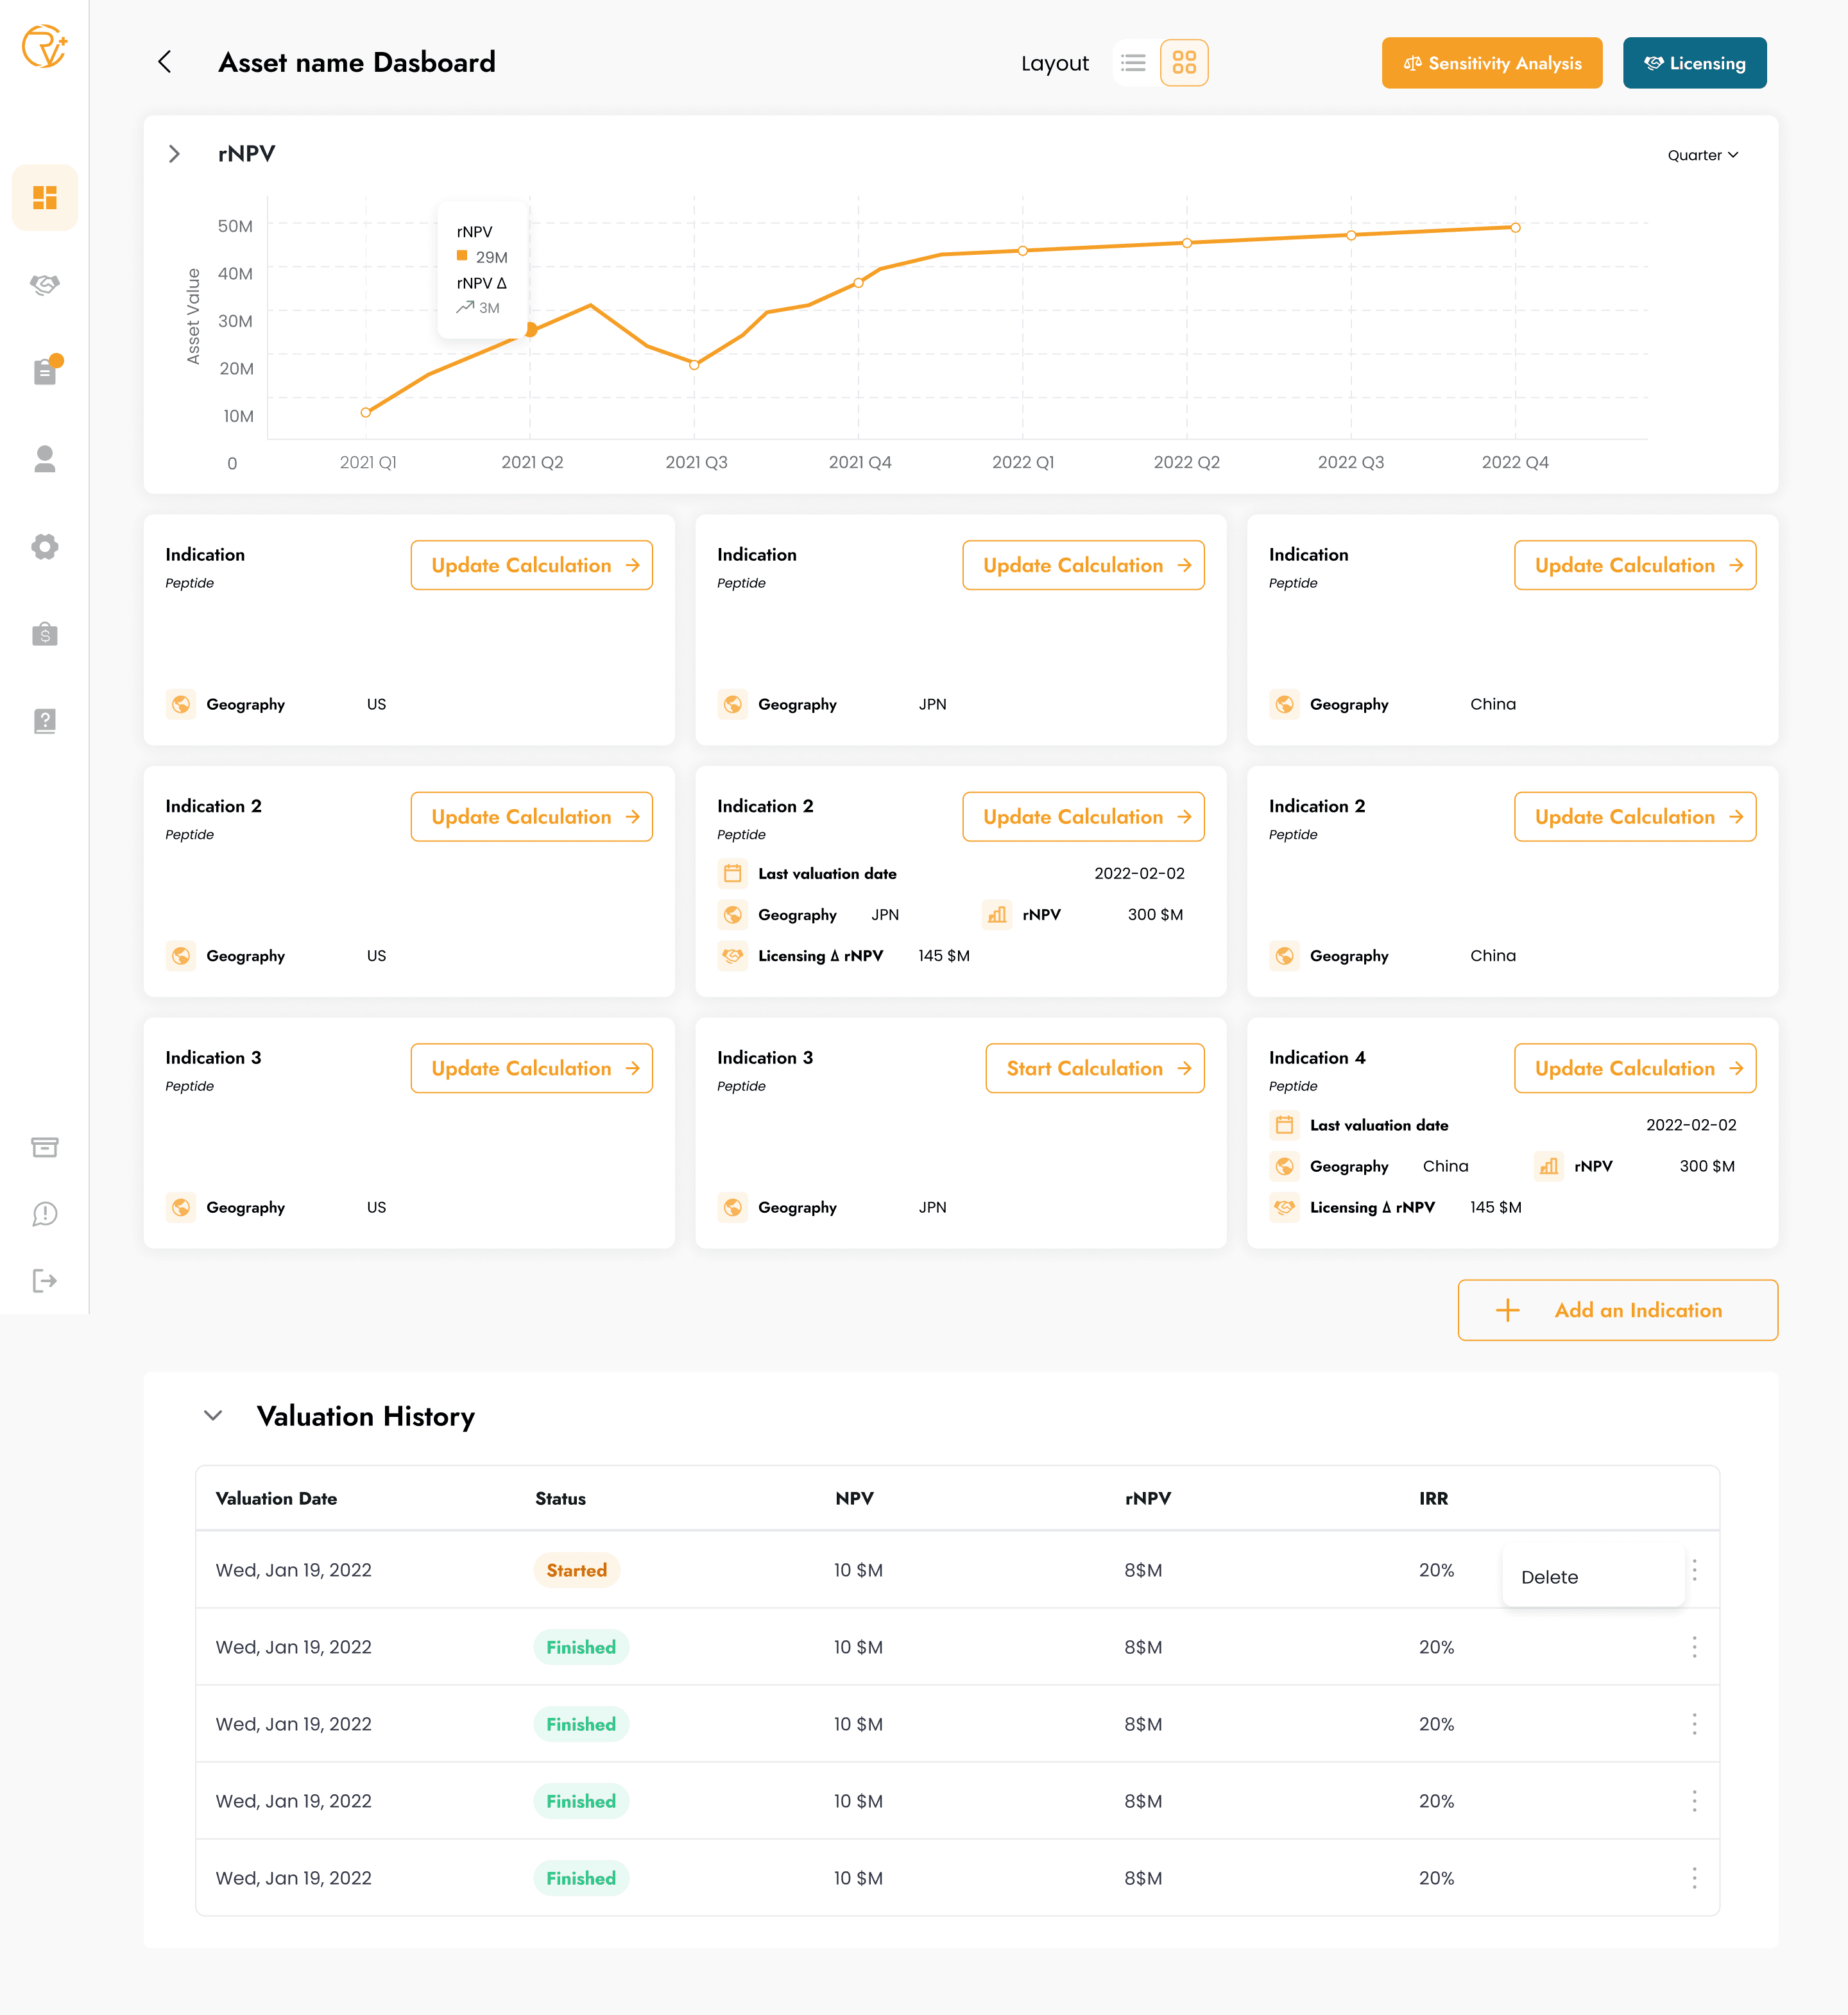Select the handshake licensing icon in sidebar

point(45,285)
